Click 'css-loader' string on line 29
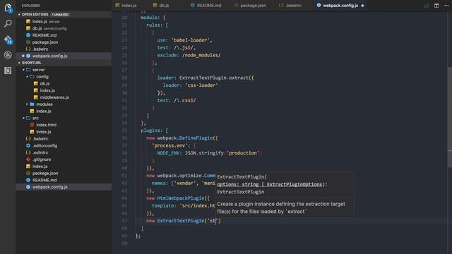Viewport: 452px width, 254px height. tap(201, 85)
